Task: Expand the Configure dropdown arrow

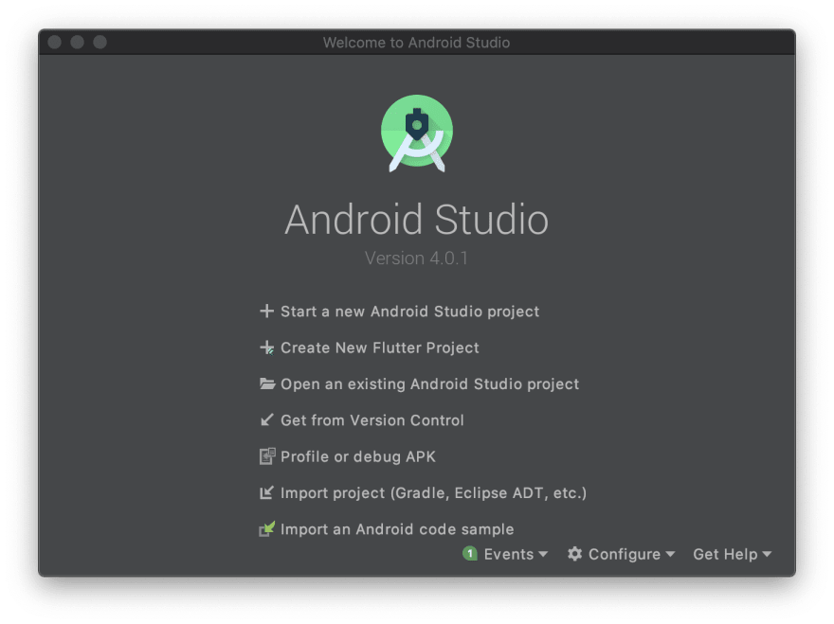Action: click(670, 554)
